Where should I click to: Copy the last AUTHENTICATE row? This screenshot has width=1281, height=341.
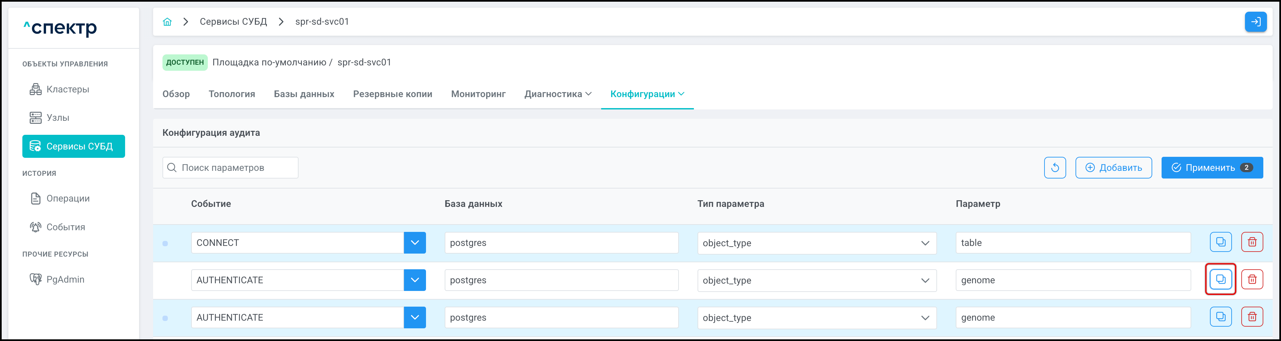(1220, 317)
